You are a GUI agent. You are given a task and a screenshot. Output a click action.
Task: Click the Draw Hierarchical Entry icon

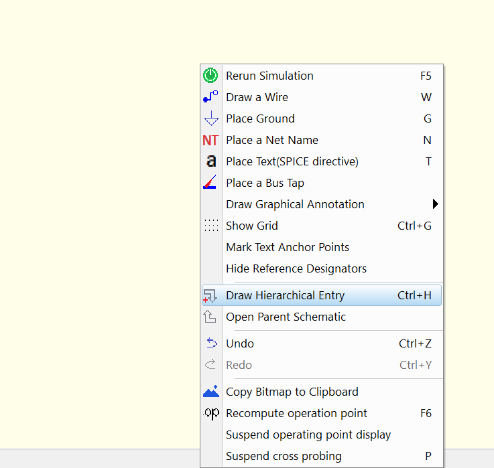[210, 295]
